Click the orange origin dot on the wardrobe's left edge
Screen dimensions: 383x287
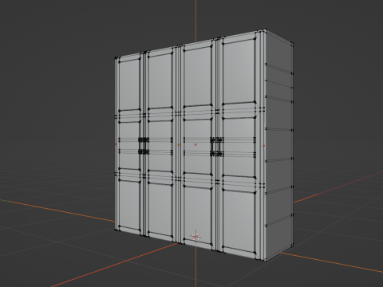point(116,144)
